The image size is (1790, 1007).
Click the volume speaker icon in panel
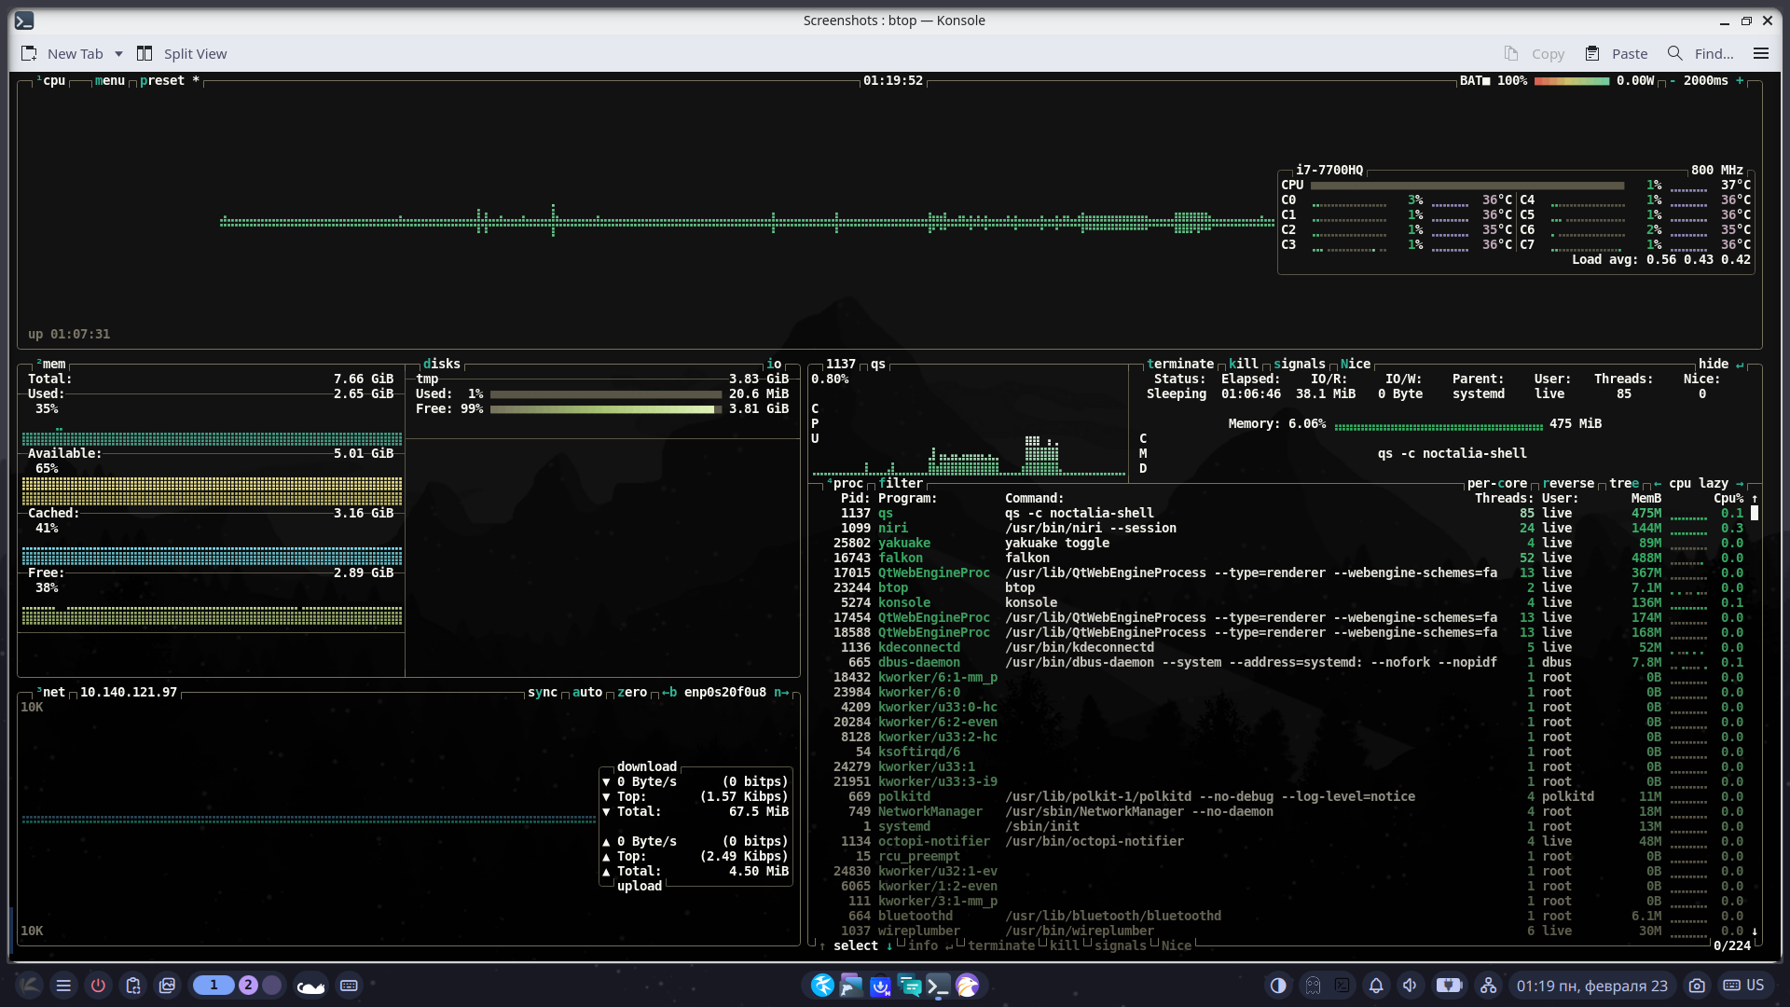(x=1410, y=986)
